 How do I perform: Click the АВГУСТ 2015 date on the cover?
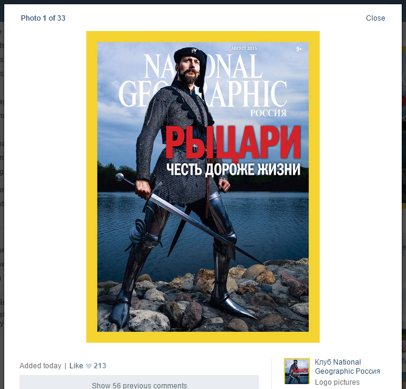pos(244,48)
